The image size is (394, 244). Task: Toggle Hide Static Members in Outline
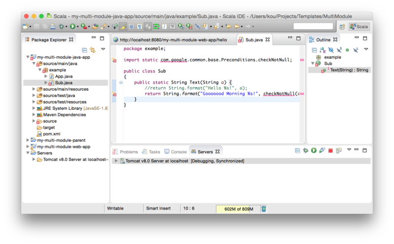click(339, 50)
